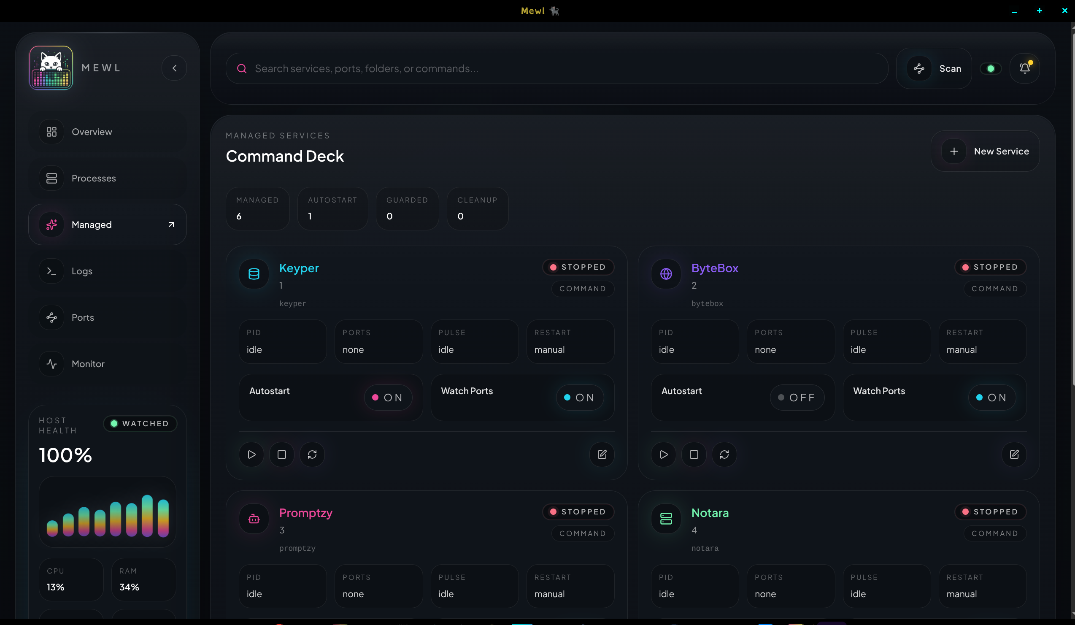Toggle Autostart on for ByteBox
Screen dimensions: 1075x625
797,397
